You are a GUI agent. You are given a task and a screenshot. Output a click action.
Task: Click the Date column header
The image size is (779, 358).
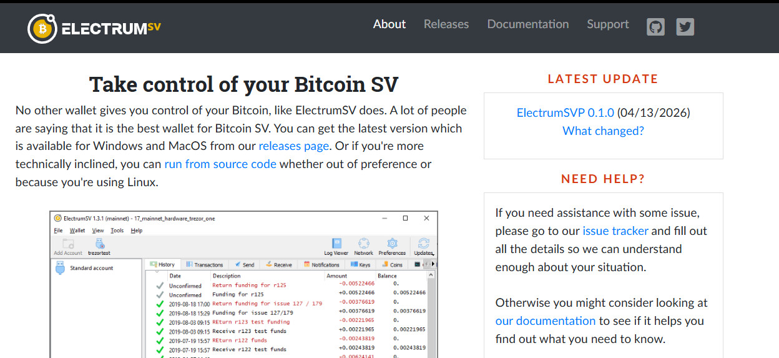click(175, 276)
